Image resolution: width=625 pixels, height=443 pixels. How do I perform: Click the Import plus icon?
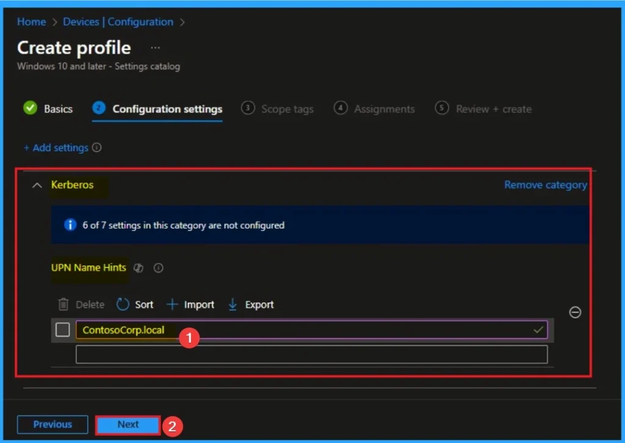click(x=173, y=304)
